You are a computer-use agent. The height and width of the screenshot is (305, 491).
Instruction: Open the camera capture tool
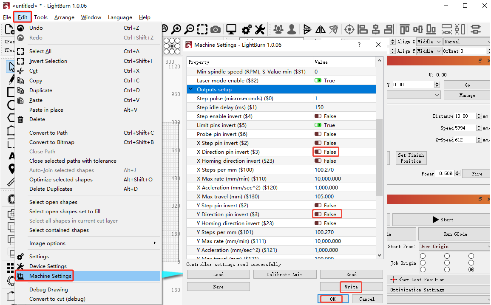216,30
